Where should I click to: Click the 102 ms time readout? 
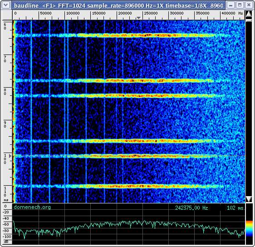click(235, 208)
